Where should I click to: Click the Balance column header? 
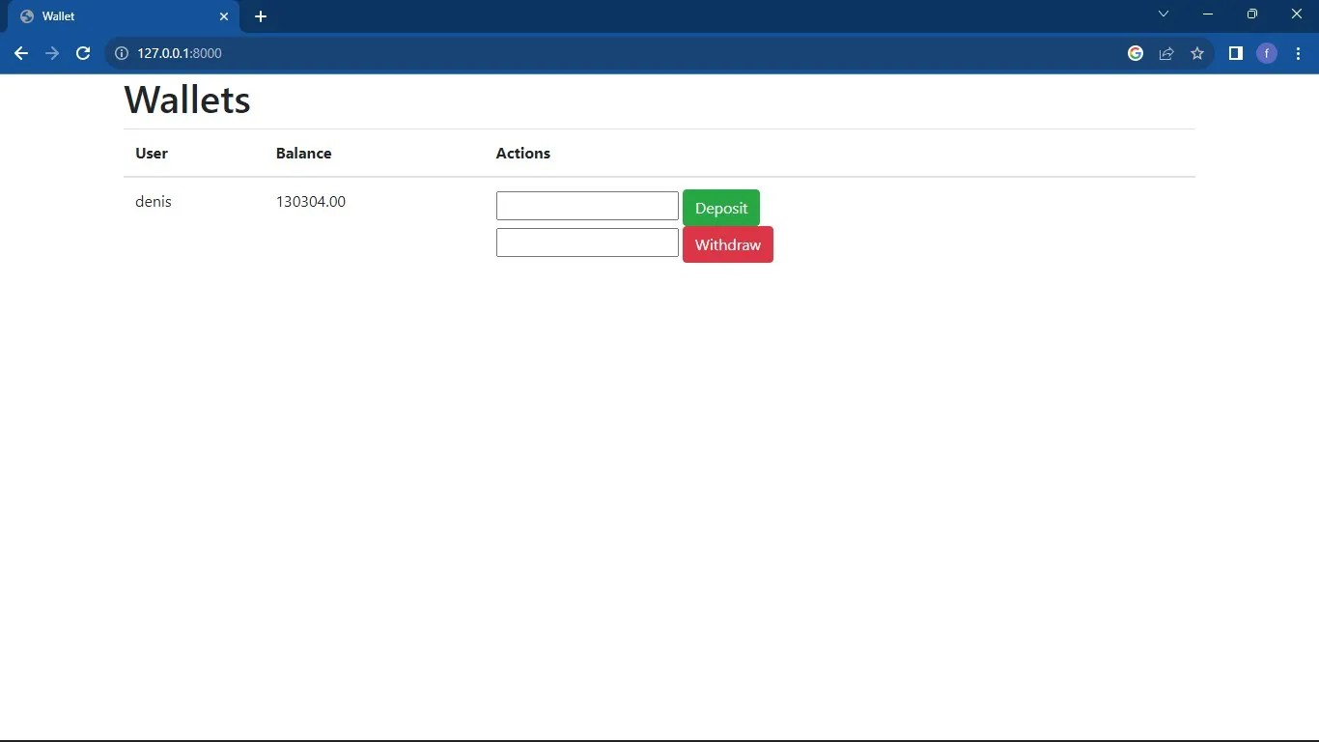303,153
